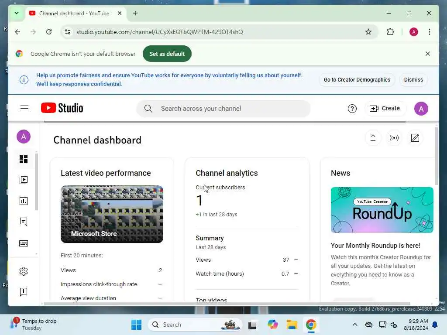The image size is (447, 335).
Task: Open Microsoft Store video thumbnail
Action: 112,214
